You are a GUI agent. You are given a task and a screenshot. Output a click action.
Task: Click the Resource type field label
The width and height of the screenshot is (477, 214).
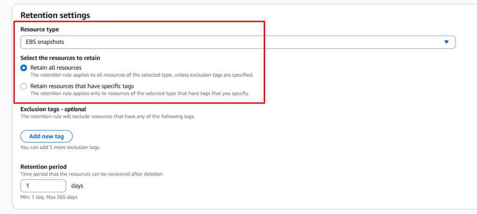(x=40, y=29)
